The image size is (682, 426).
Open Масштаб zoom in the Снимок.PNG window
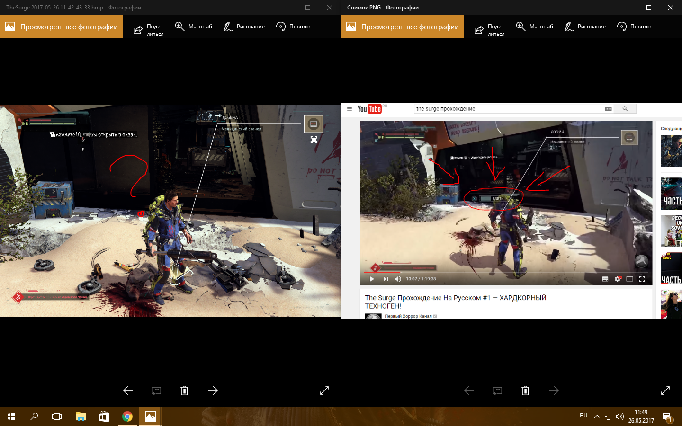[534, 27]
